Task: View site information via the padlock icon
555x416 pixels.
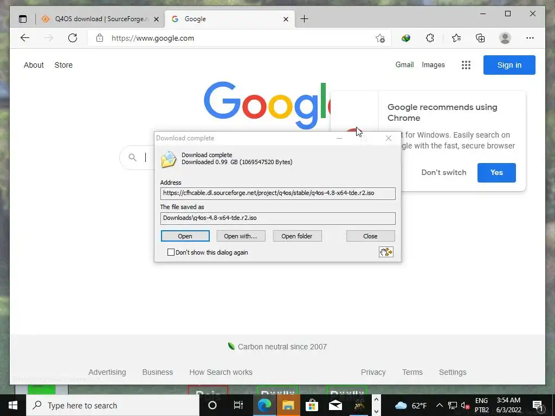Action: (x=100, y=38)
